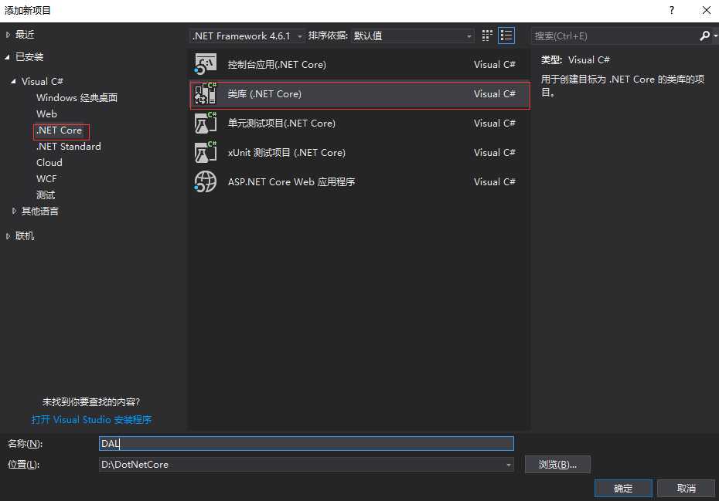Focus the 搜索(Ctrl+E) search box
Viewport: 719px width, 501px height.
click(615, 36)
